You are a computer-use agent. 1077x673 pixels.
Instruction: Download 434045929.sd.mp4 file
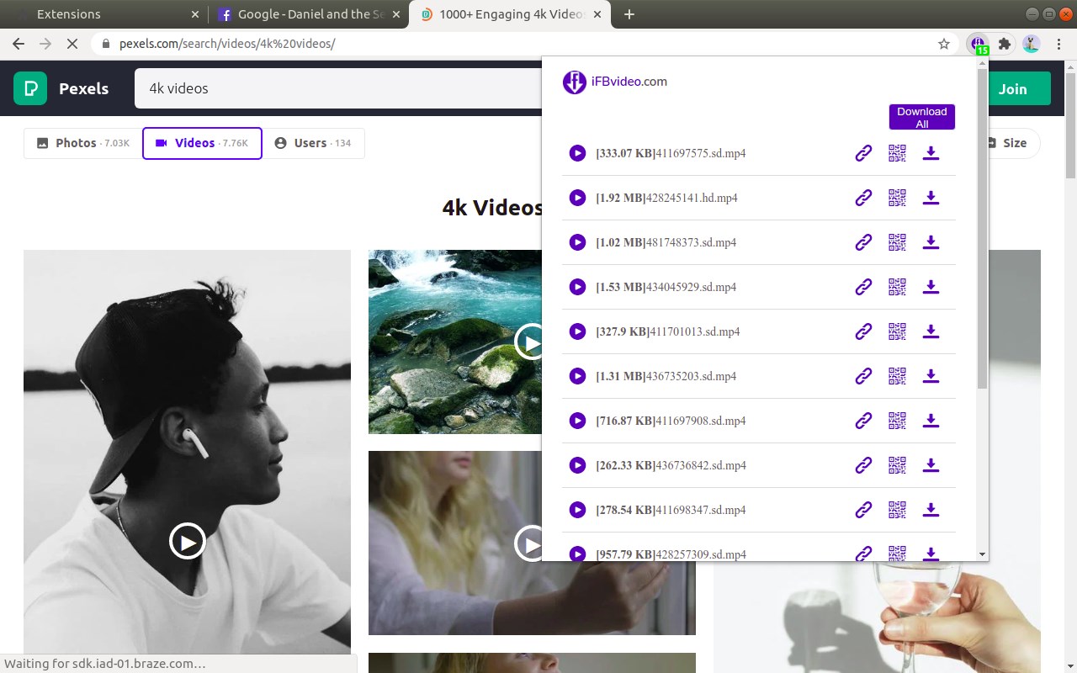coord(931,287)
